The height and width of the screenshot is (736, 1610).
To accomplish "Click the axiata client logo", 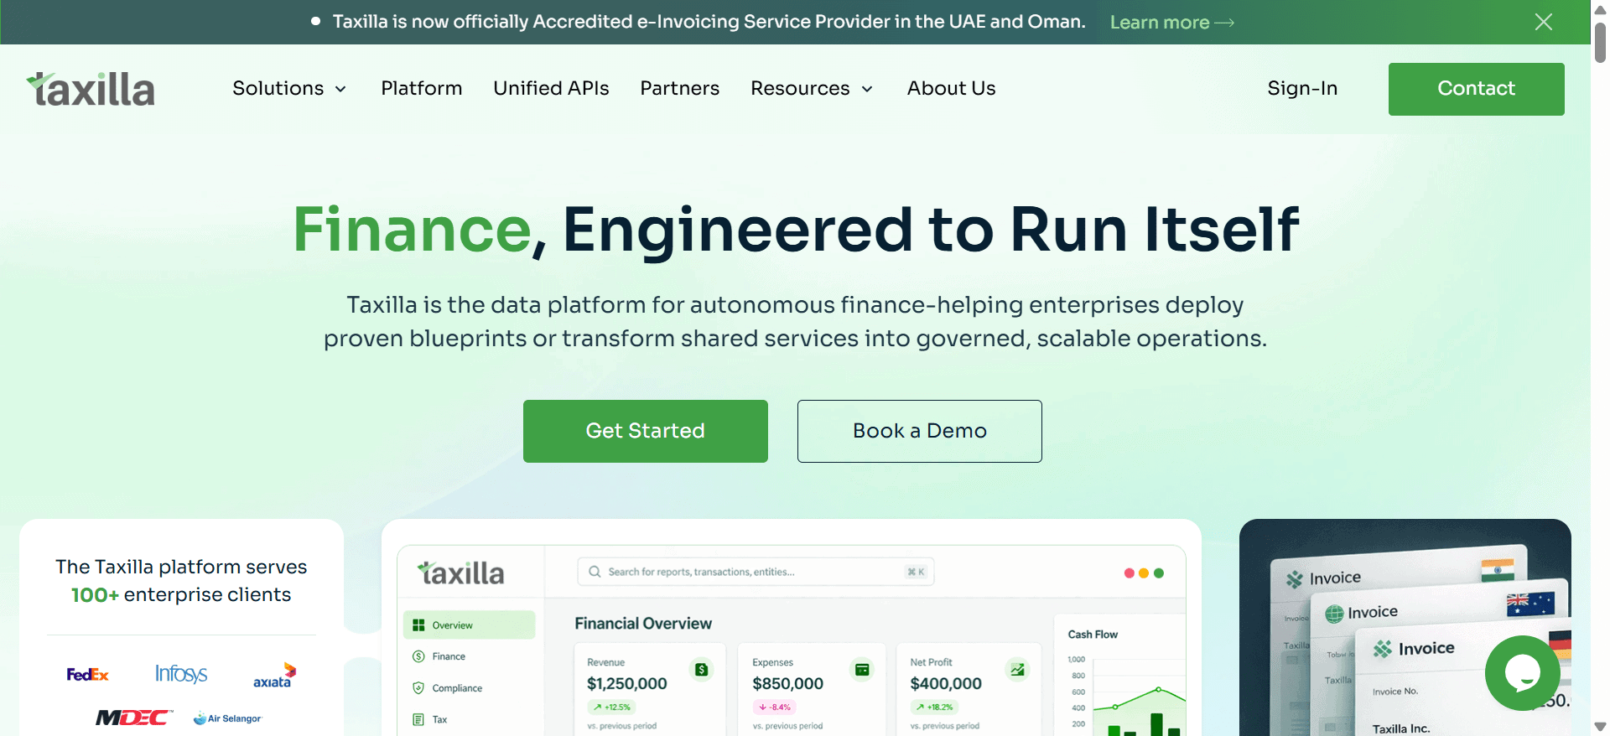I will pyautogui.click(x=275, y=676).
